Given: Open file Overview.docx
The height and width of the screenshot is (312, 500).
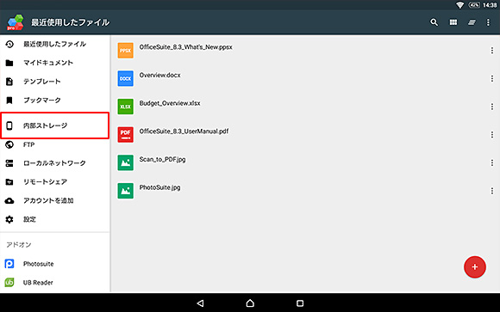Looking at the screenshot, I should click(x=159, y=76).
